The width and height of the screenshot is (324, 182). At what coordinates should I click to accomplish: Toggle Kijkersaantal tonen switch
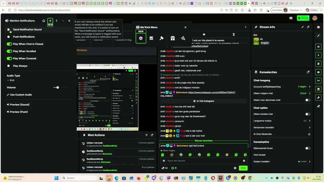click(308, 148)
